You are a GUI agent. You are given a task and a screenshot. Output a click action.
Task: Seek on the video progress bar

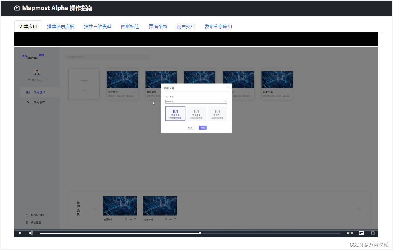click(x=190, y=233)
